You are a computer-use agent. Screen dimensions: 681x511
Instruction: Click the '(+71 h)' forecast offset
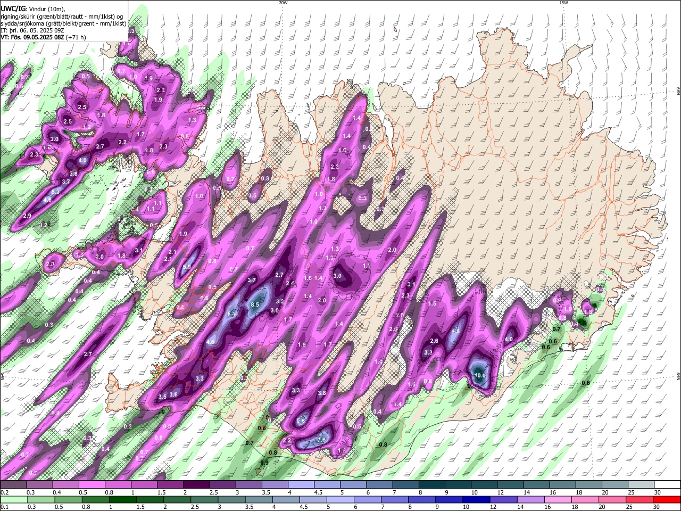tap(76, 37)
